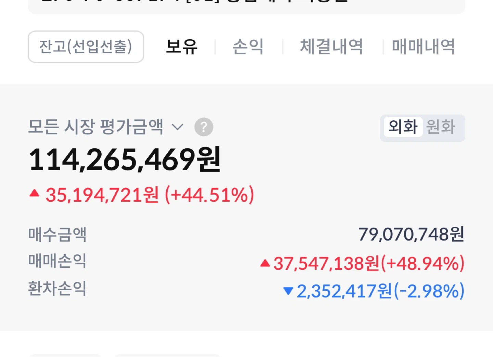Open the 잔고(선입선출) selector
Viewport: 493px width, 357px height.
pyautogui.click(x=86, y=47)
